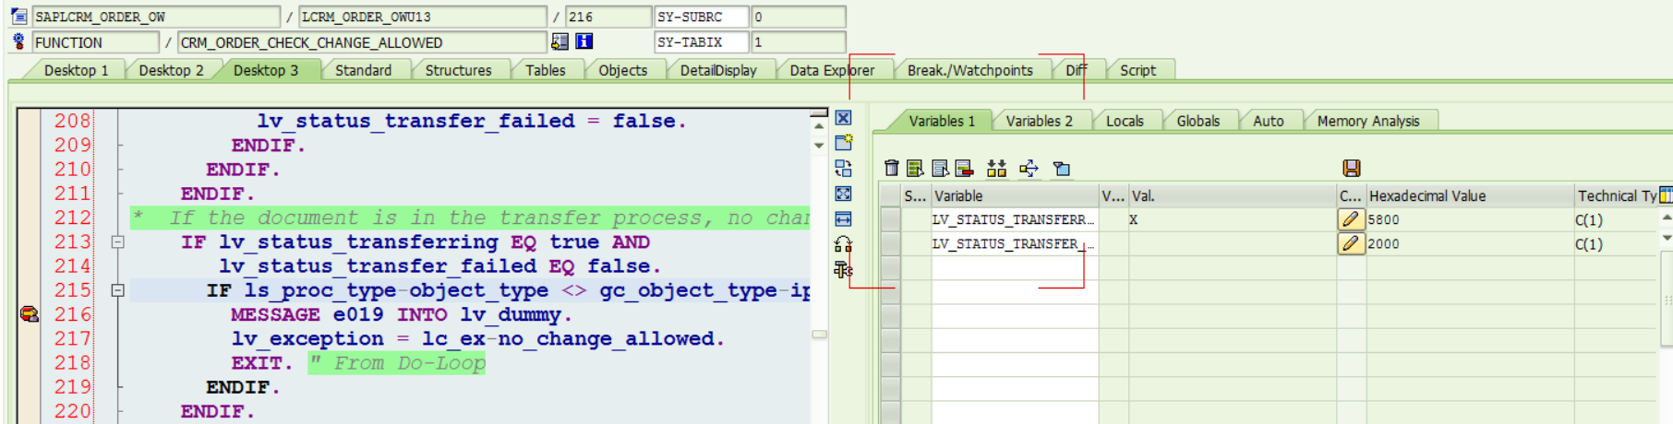Click the SAPLCRM_ORDER_OW program field
Viewport: 1673px width, 424px height.
(x=156, y=17)
